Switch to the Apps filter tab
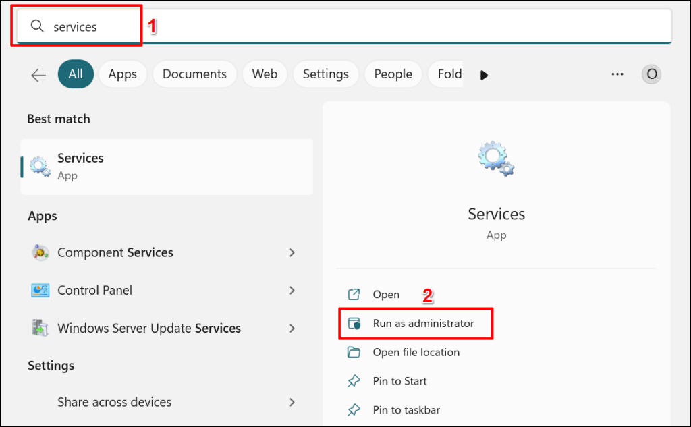Viewport: 691px width, 427px height. click(x=123, y=74)
